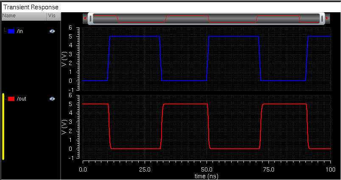Select the /out signal name
The width and height of the screenshot is (341, 180).
pyautogui.click(x=22, y=98)
